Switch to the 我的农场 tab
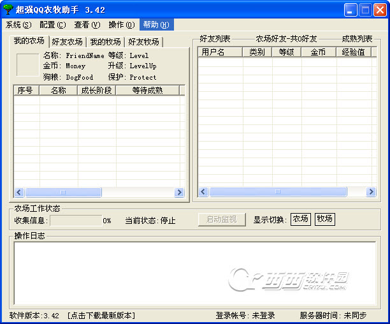Image resolution: width=390 pixels, height=324 pixels. [x=29, y=41]
